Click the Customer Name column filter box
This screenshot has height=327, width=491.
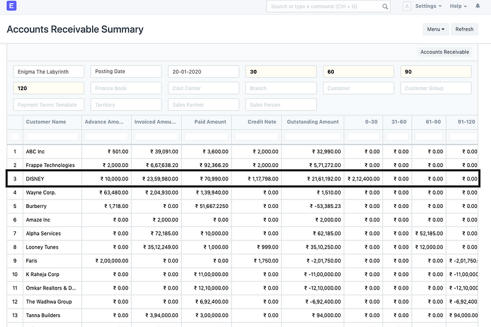[x=52, y=136]
